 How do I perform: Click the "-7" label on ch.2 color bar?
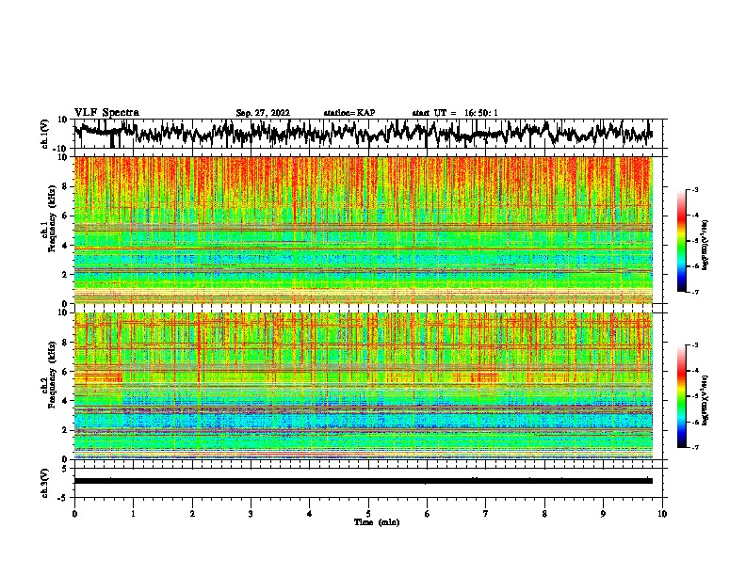(x=695, y=447)
